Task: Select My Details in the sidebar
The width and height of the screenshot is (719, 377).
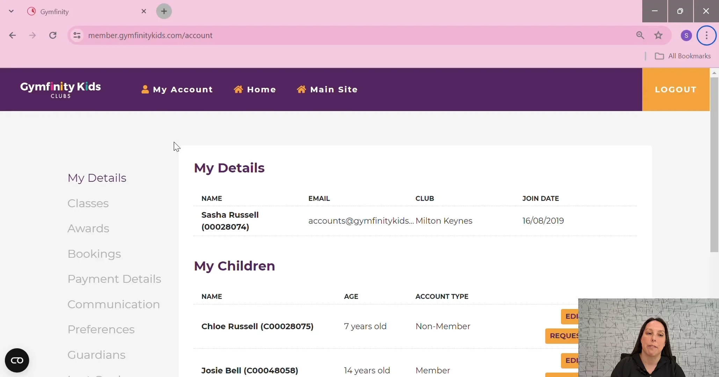Action: [x=97, y=178]
